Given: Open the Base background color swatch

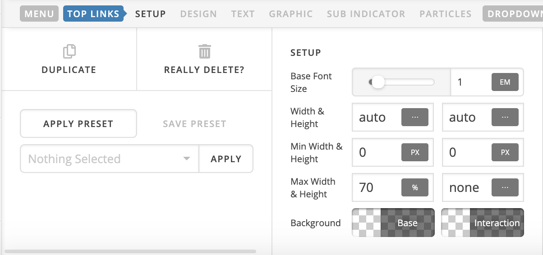Looking at the screenshot, I should pyautogui.click(x=393, y=223).
